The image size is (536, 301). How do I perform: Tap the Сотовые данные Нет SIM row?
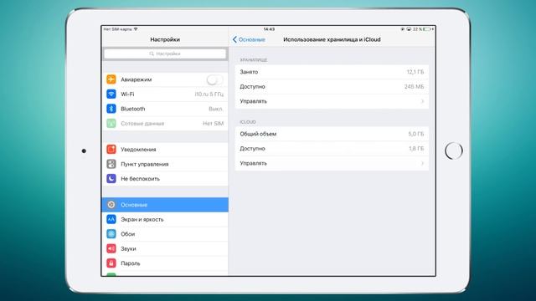165,123
